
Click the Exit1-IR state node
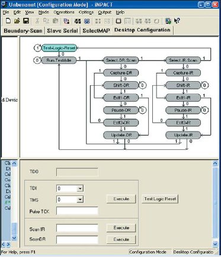point(183,98)
